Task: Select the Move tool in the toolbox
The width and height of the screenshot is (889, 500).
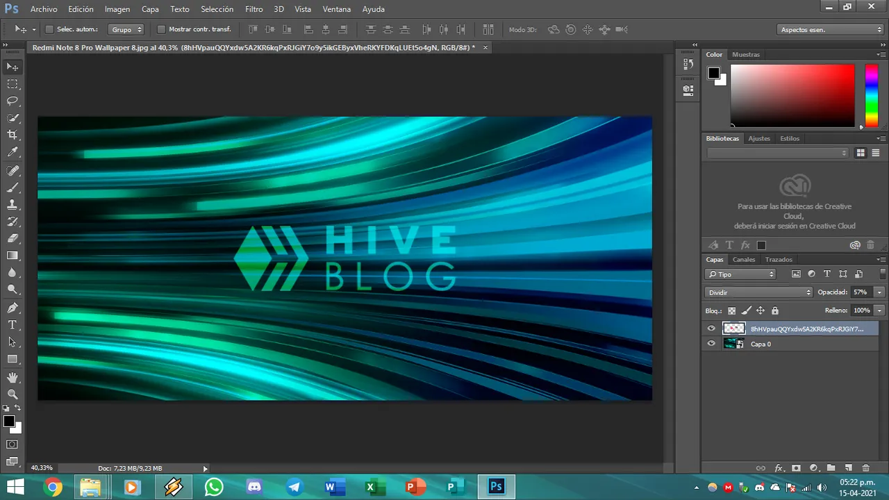Action: click(x=13, y=67)
